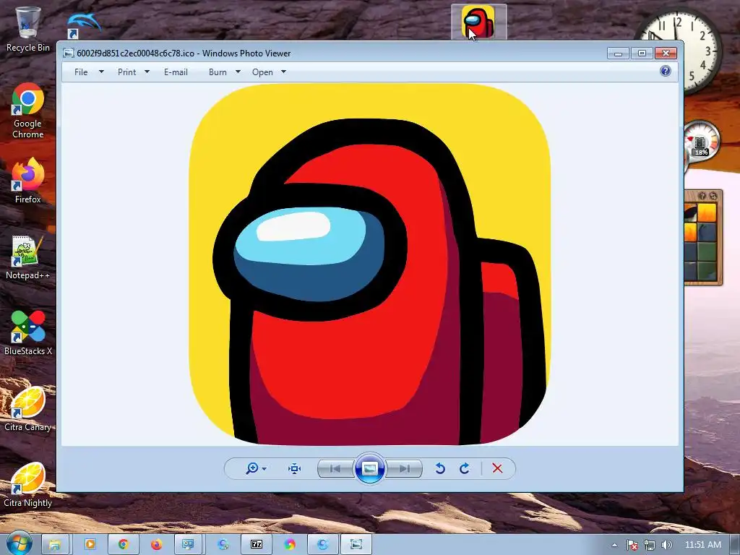Open the Print menu
This screenshot has width=740, height=555.
tap(127, 72)
